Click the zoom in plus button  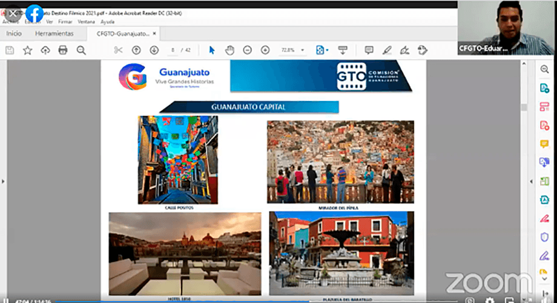coord(265,50)
